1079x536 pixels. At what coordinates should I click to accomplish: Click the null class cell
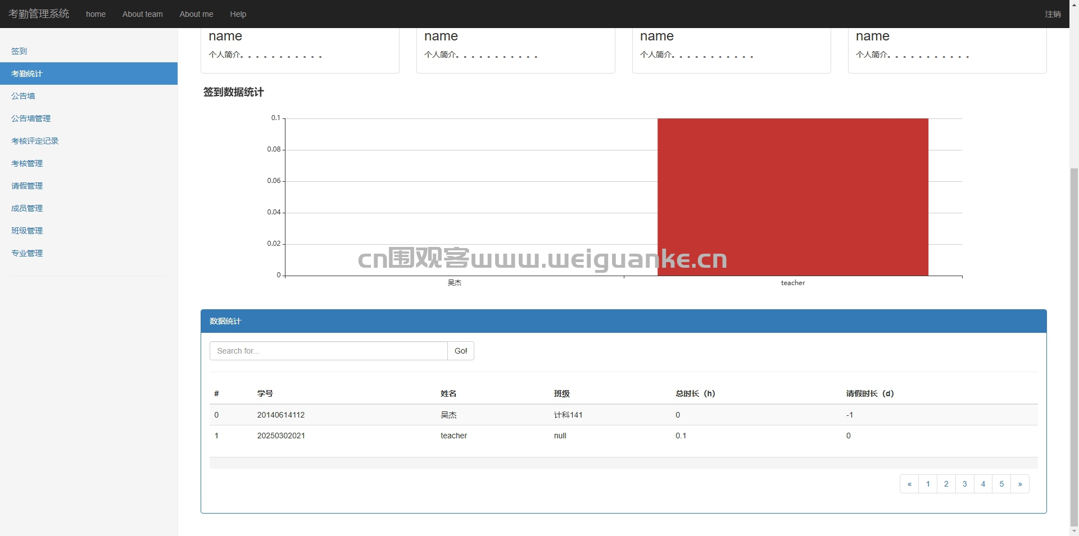click(560, 436)
